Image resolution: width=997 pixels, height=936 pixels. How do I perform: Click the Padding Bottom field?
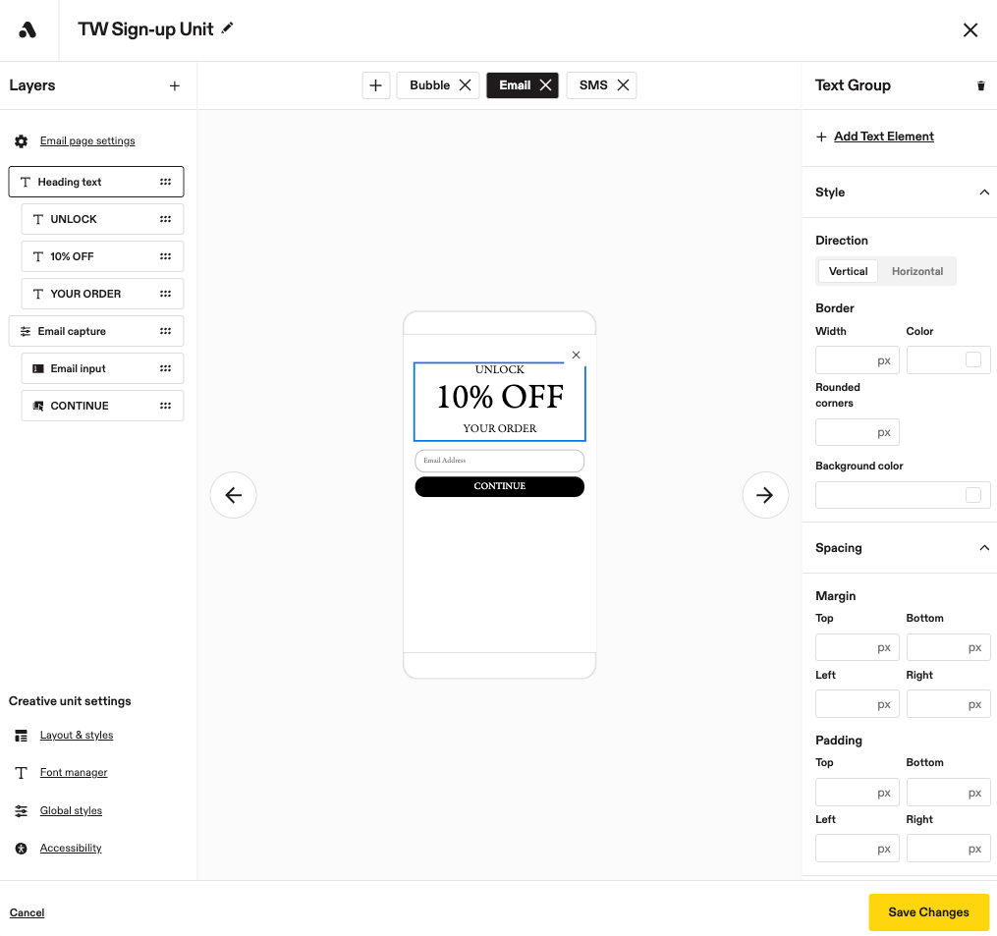pos(948,793)
